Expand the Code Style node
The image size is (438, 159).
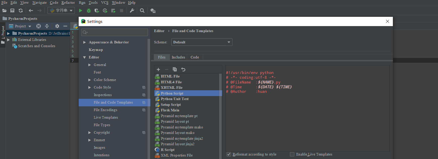[90, 87]
